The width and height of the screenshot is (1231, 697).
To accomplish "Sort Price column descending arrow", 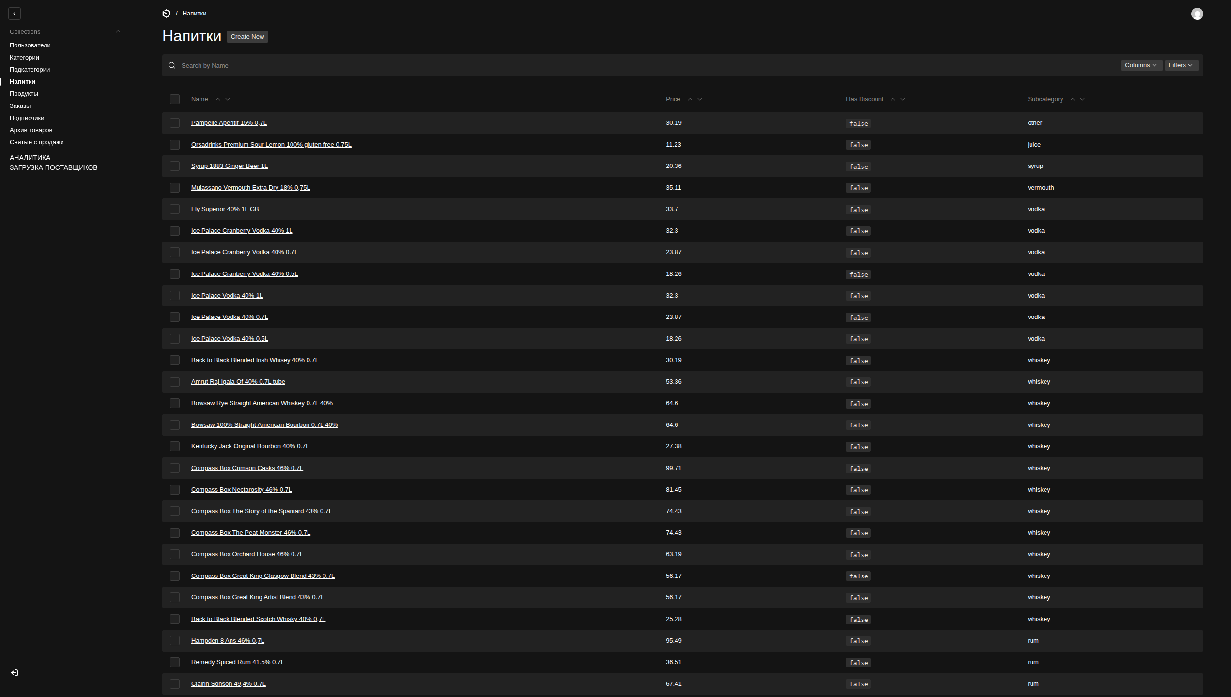I will (x=700, y=99).
